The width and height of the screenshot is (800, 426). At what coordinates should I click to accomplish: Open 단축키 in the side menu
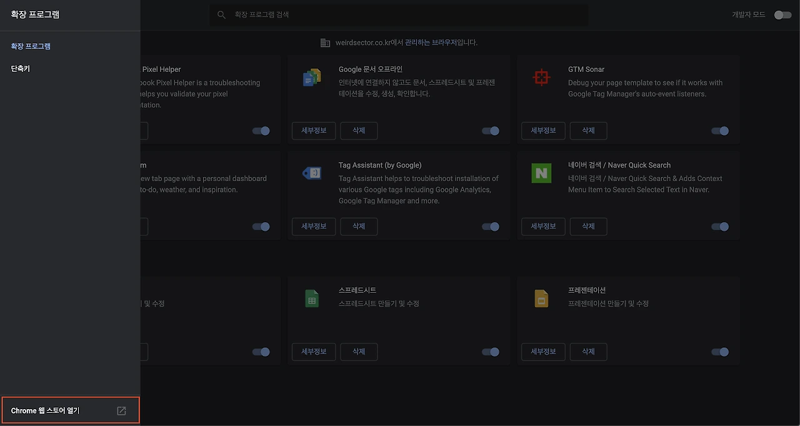tap(21, 69)
